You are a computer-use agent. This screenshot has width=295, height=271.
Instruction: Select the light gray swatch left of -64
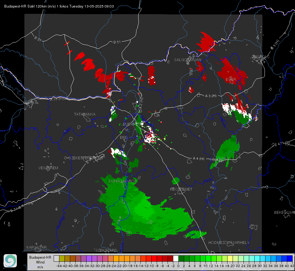56,259
